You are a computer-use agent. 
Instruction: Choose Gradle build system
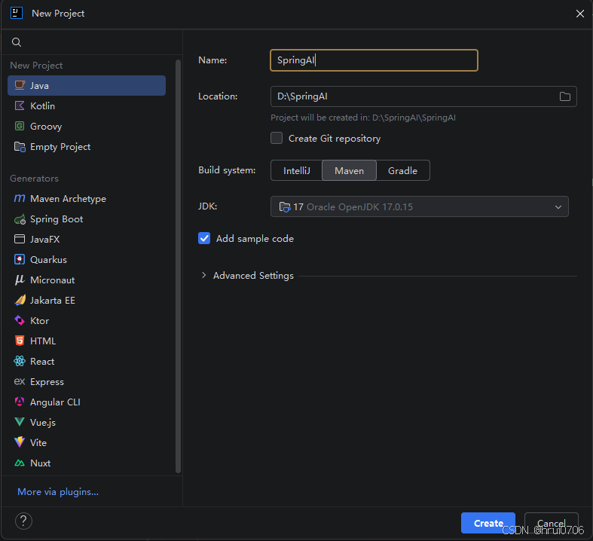coord(402,170)
